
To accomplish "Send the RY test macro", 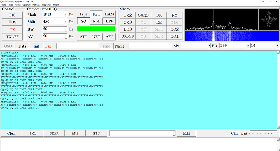I will pyautogui.click(x=174, y=15).
